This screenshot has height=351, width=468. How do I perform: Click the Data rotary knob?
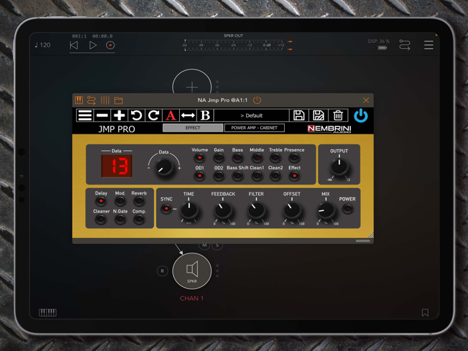[x=164, y=167]
